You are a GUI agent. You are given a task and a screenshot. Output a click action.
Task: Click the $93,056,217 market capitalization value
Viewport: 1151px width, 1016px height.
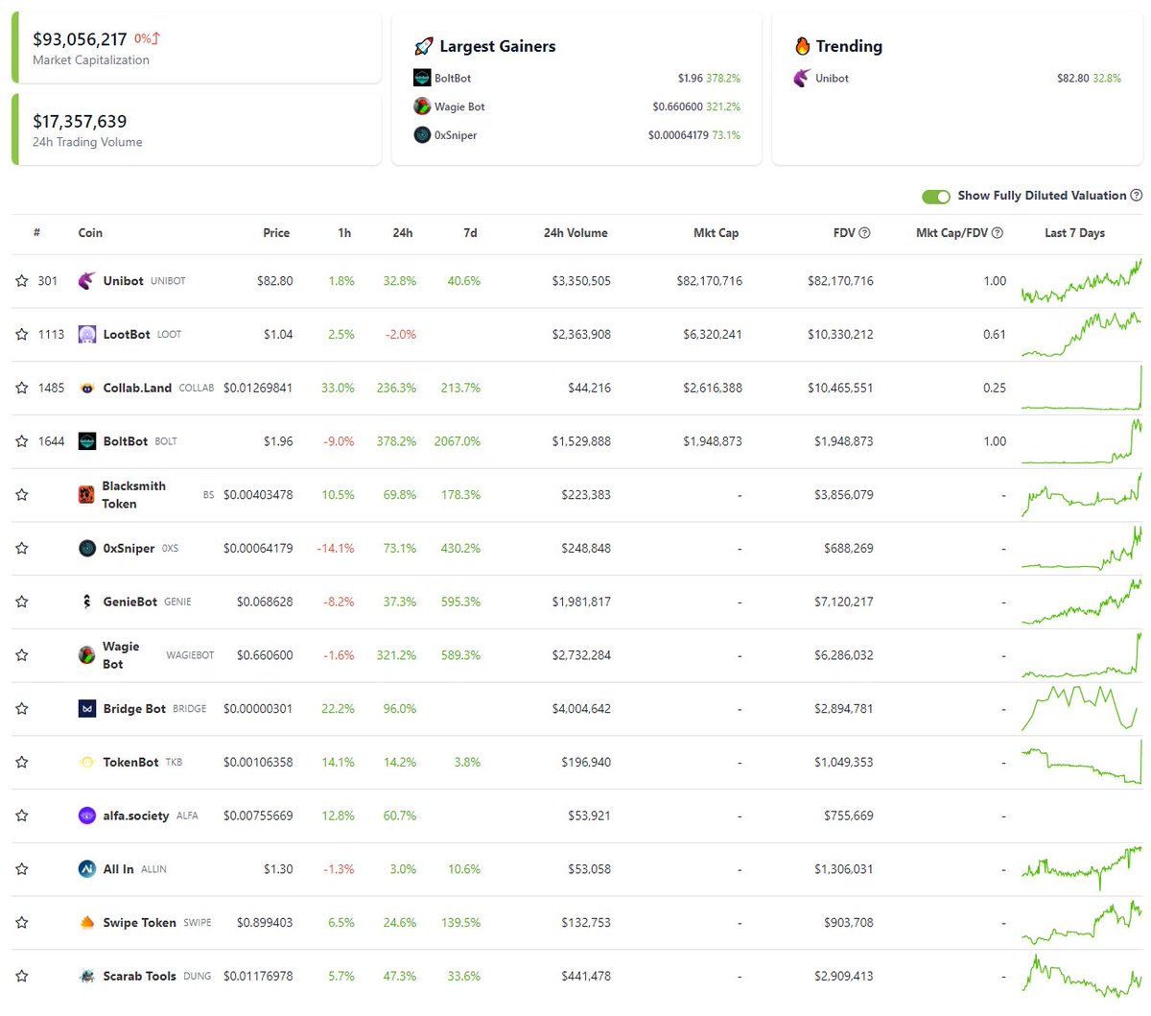click(x=80, y=39)
